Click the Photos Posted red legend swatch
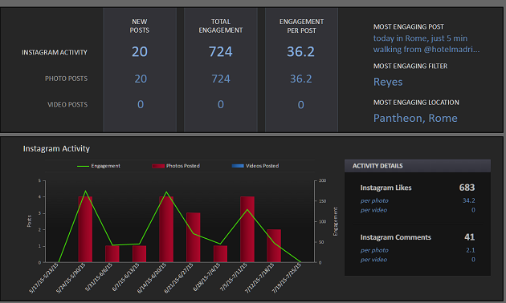 (158, 166)
